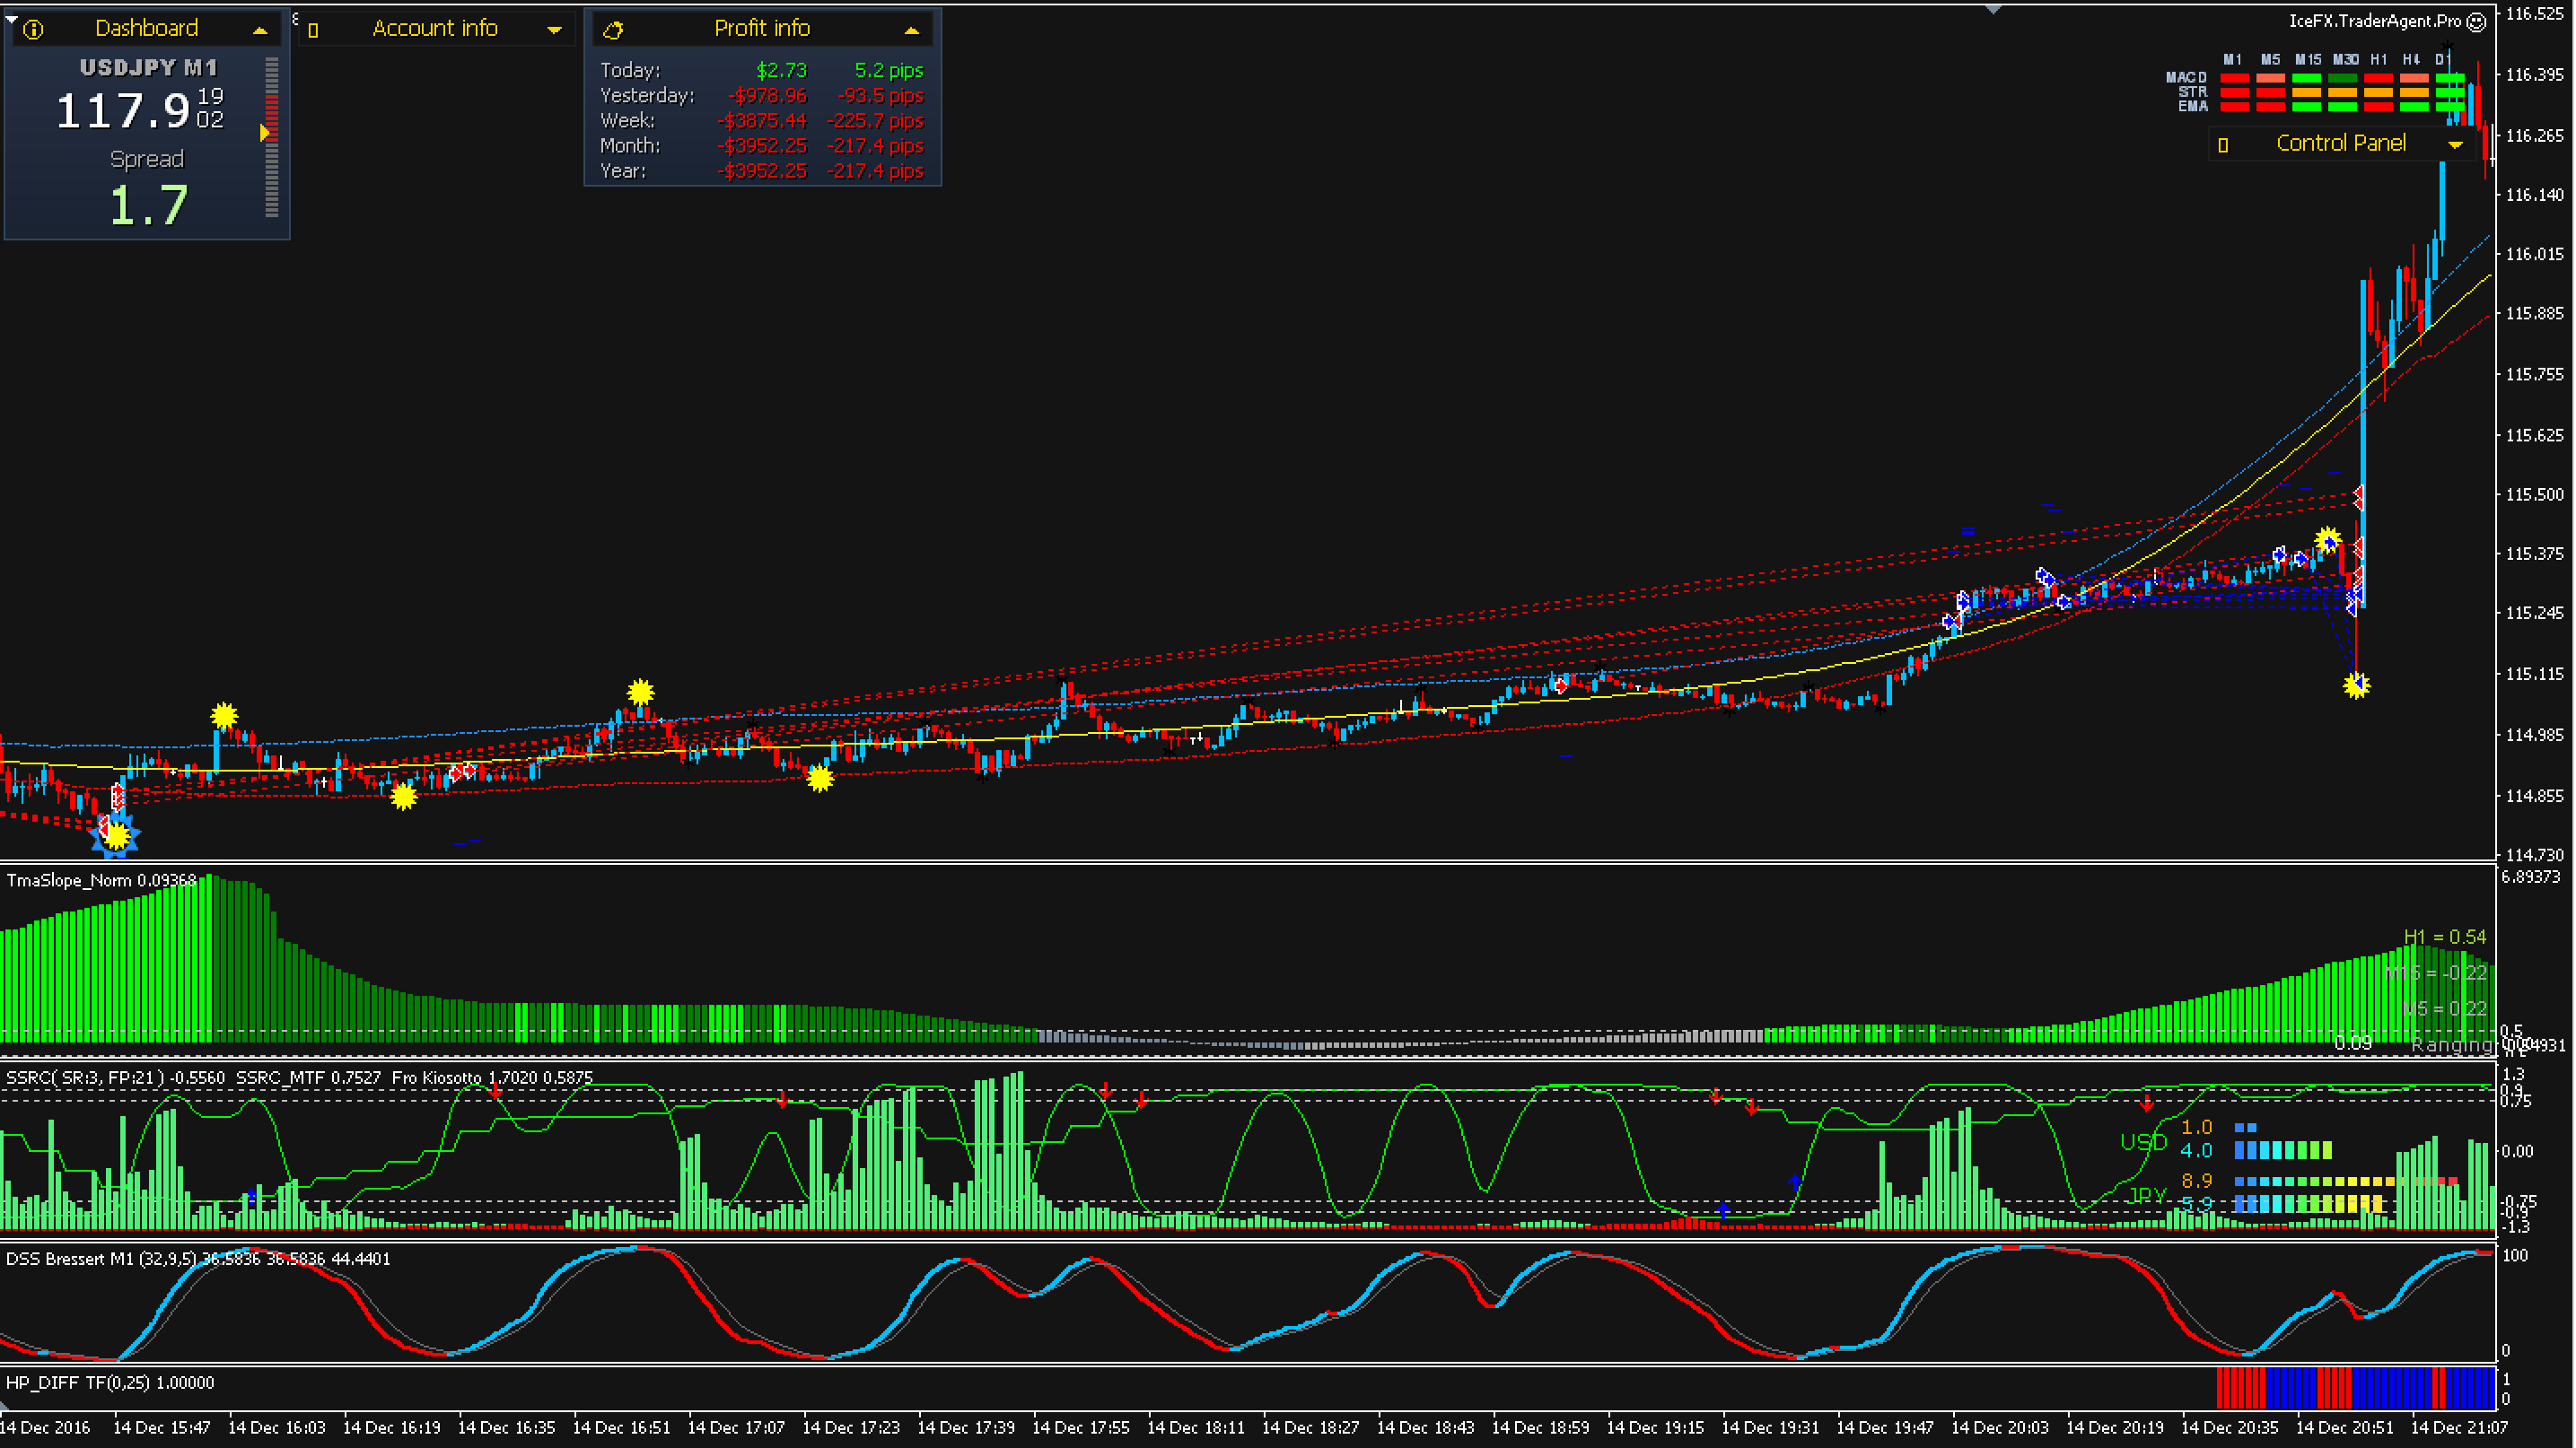Click the H1 = 0.54 slope reading
This screenshot has width=2576, height=1448.
(2444, 938)
